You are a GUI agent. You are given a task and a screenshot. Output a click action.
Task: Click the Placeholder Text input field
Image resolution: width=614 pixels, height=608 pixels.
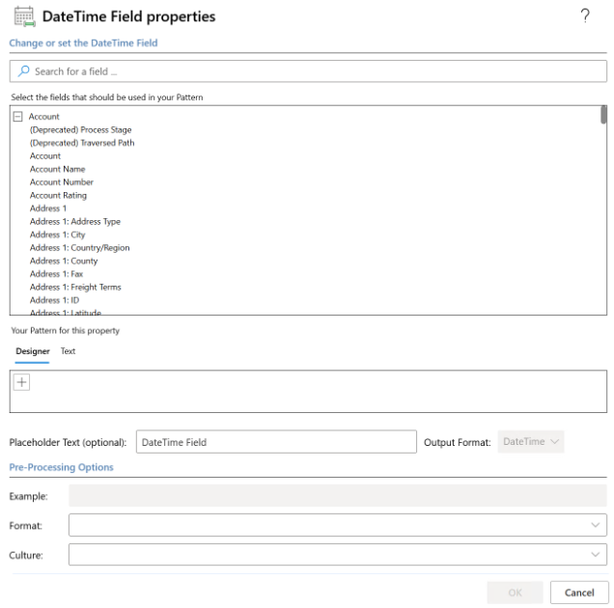click(275, 442)
